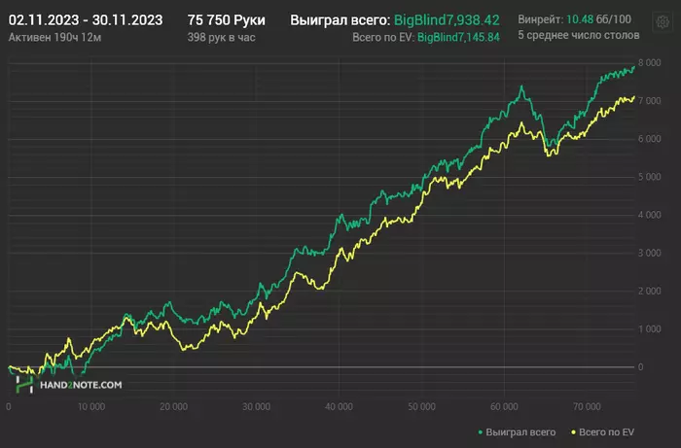The image size is (681, 448).
Task: Click the 20 000 x-axis label
Action: coord(174,407)
